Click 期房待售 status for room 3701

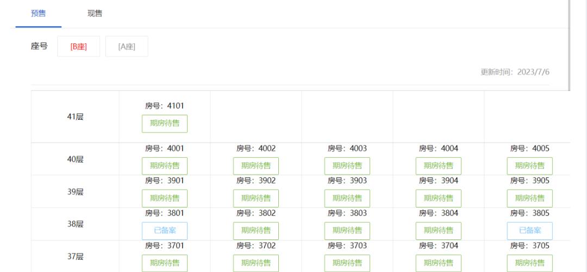[165, 263]
